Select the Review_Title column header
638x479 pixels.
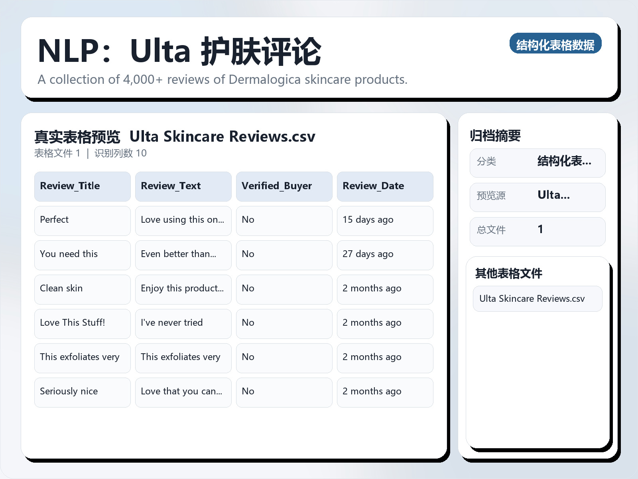coord(82,186)
